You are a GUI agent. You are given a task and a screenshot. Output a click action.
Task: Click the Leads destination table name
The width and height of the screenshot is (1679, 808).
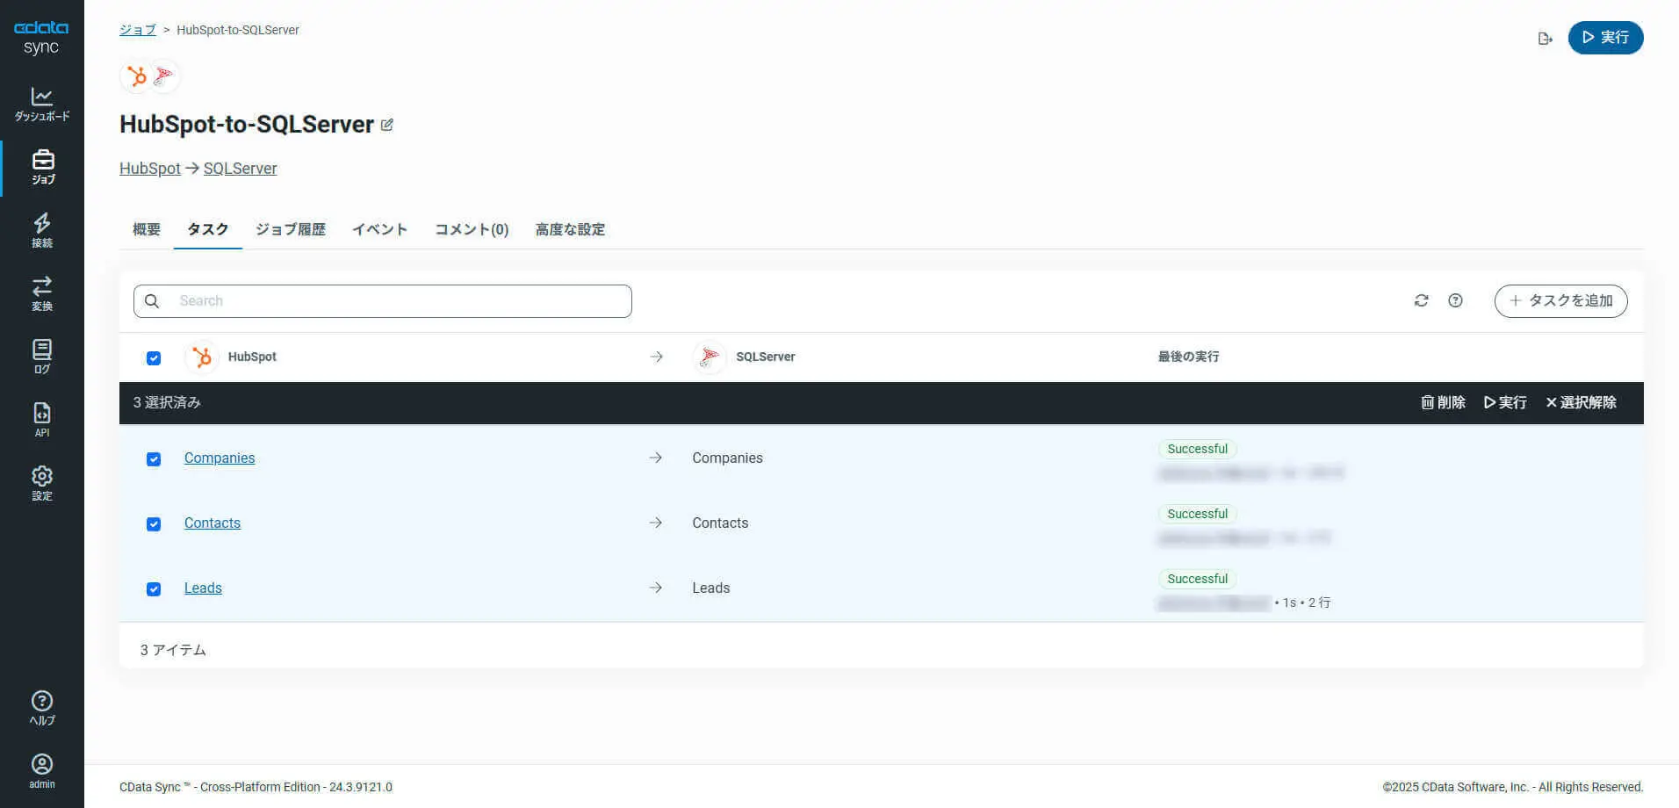click(710, 588)
